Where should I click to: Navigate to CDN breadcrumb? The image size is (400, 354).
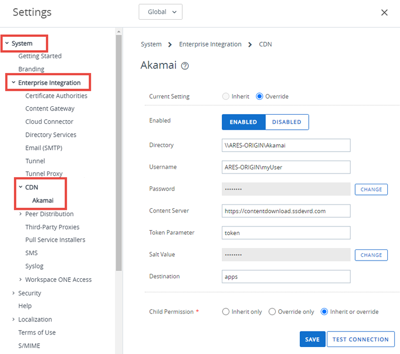(265, 44)
